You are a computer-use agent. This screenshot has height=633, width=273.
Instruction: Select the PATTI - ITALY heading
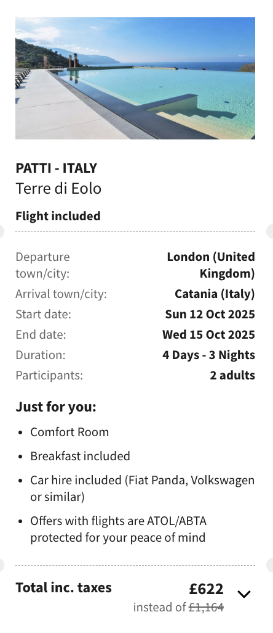57,168
